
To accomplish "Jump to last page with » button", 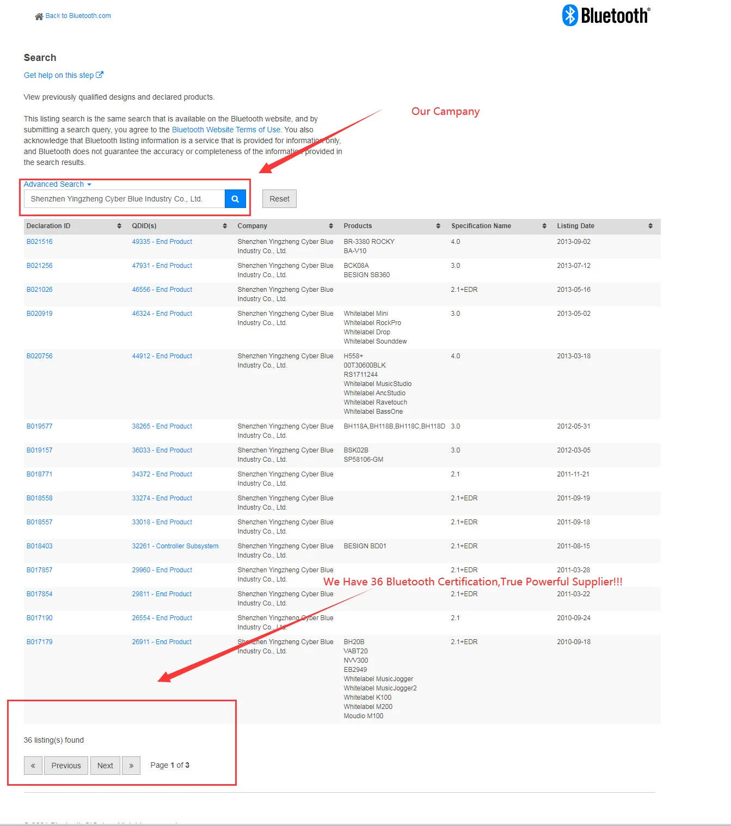I will click(131, 766).
